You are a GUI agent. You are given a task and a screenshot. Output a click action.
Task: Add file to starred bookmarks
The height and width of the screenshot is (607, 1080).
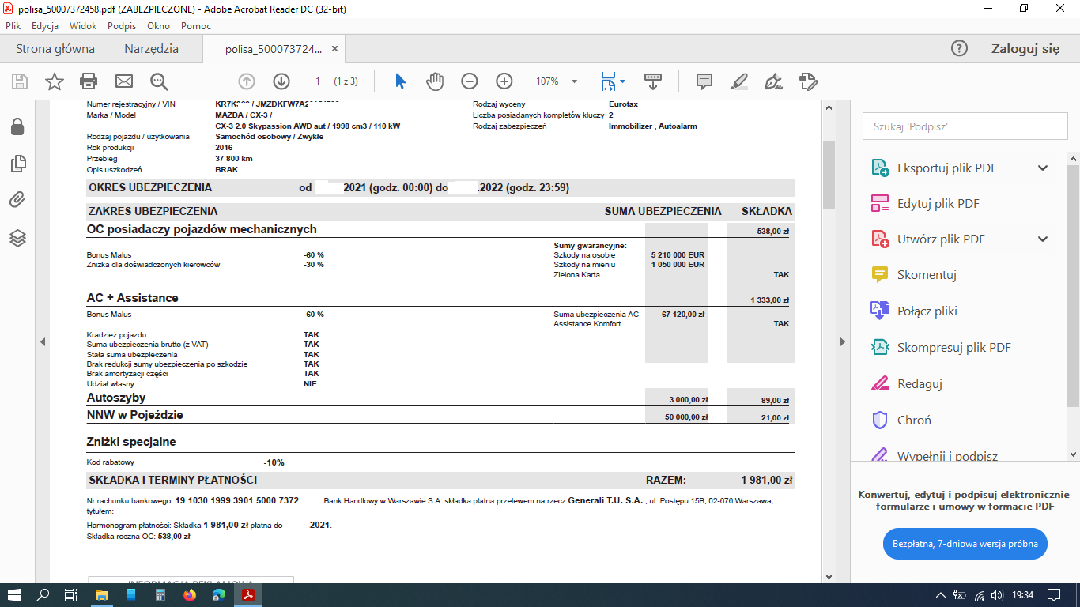tap(54, 81)
